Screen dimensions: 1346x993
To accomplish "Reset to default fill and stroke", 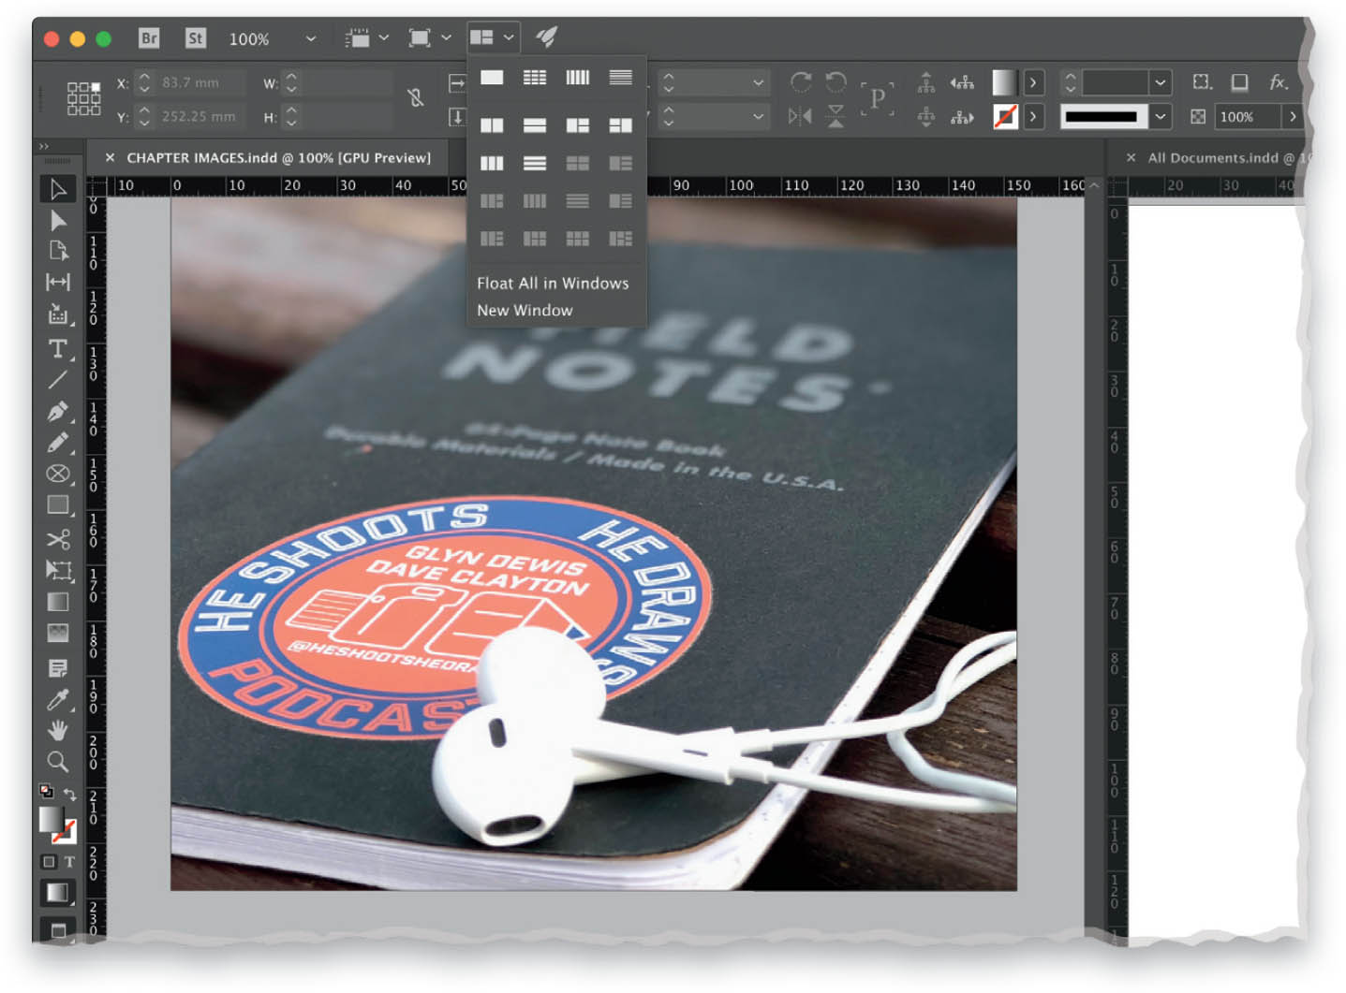I will coord(46,791).
